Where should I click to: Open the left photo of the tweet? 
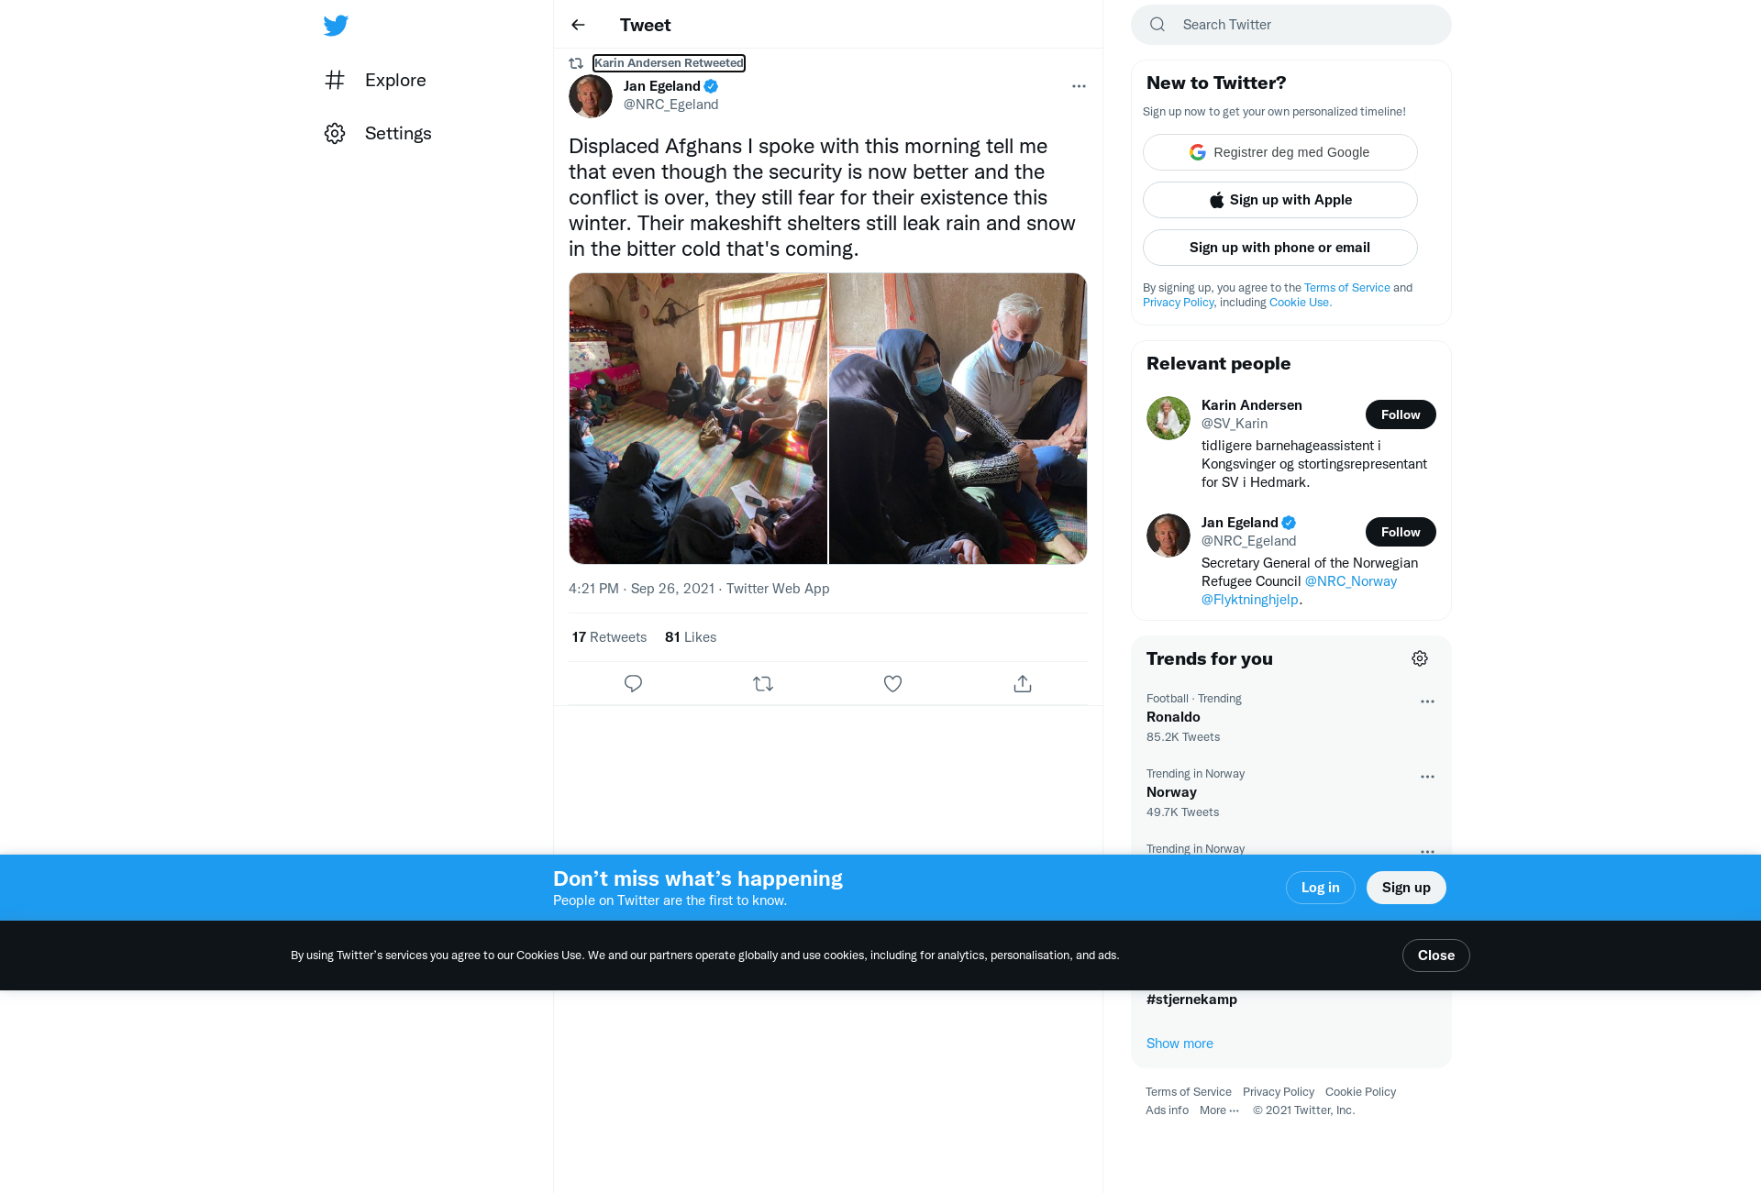[x=698, y=418]
